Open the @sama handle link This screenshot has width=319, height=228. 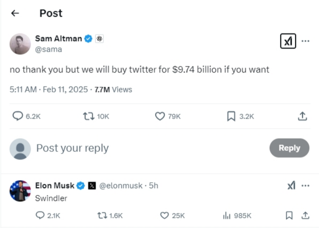point(48,49)
